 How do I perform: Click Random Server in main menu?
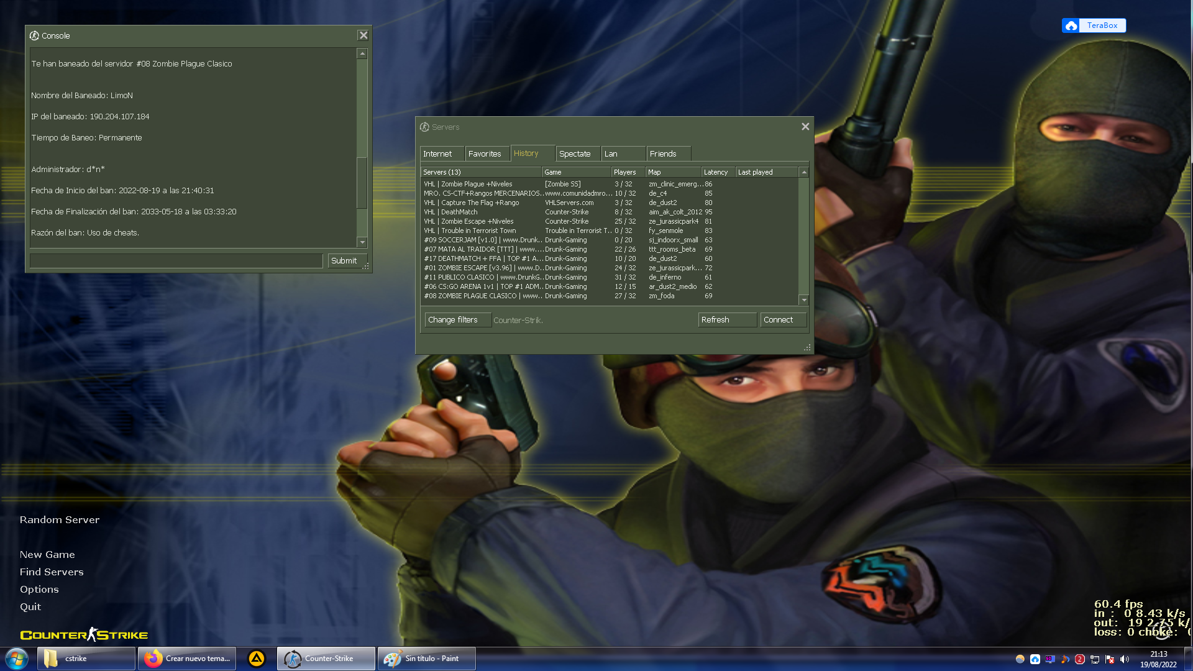[60, 520]
